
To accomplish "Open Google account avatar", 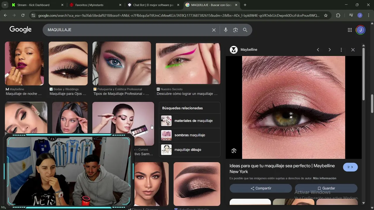I will click(361, 30).
